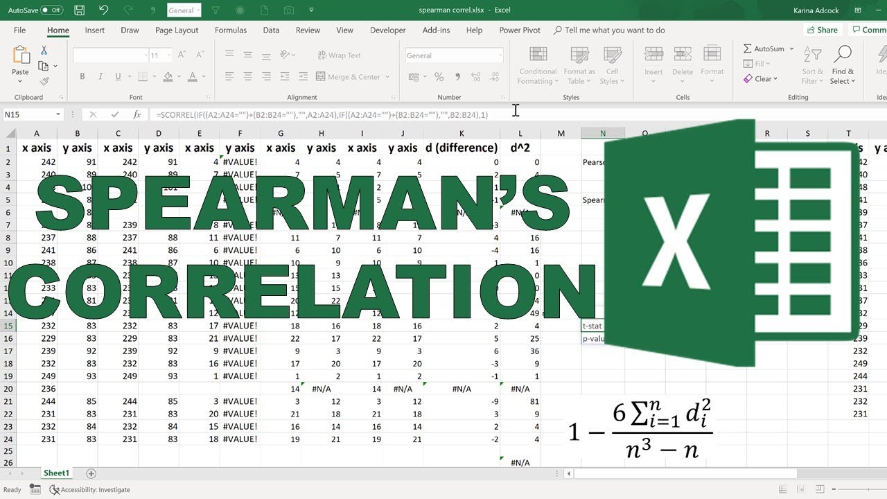
Task: Save the workbook with the floppy disk icon
Action: point(79,10)
